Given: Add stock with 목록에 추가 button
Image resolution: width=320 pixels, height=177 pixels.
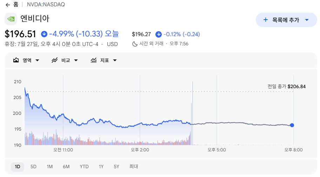Looking at the screenshot, I should click(286, 20).
